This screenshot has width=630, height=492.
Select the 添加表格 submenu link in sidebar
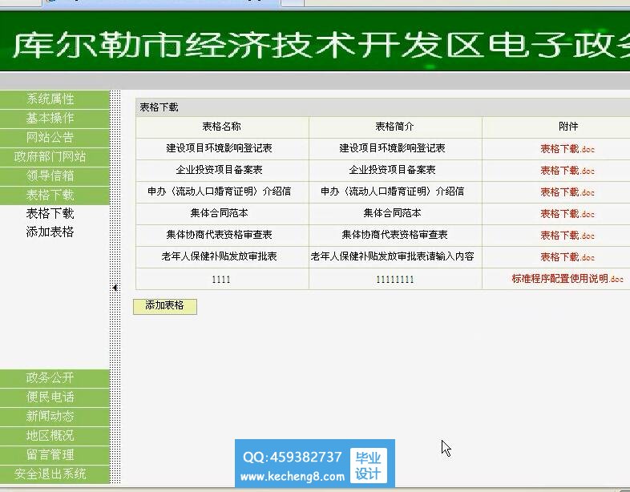click(50, 232)
